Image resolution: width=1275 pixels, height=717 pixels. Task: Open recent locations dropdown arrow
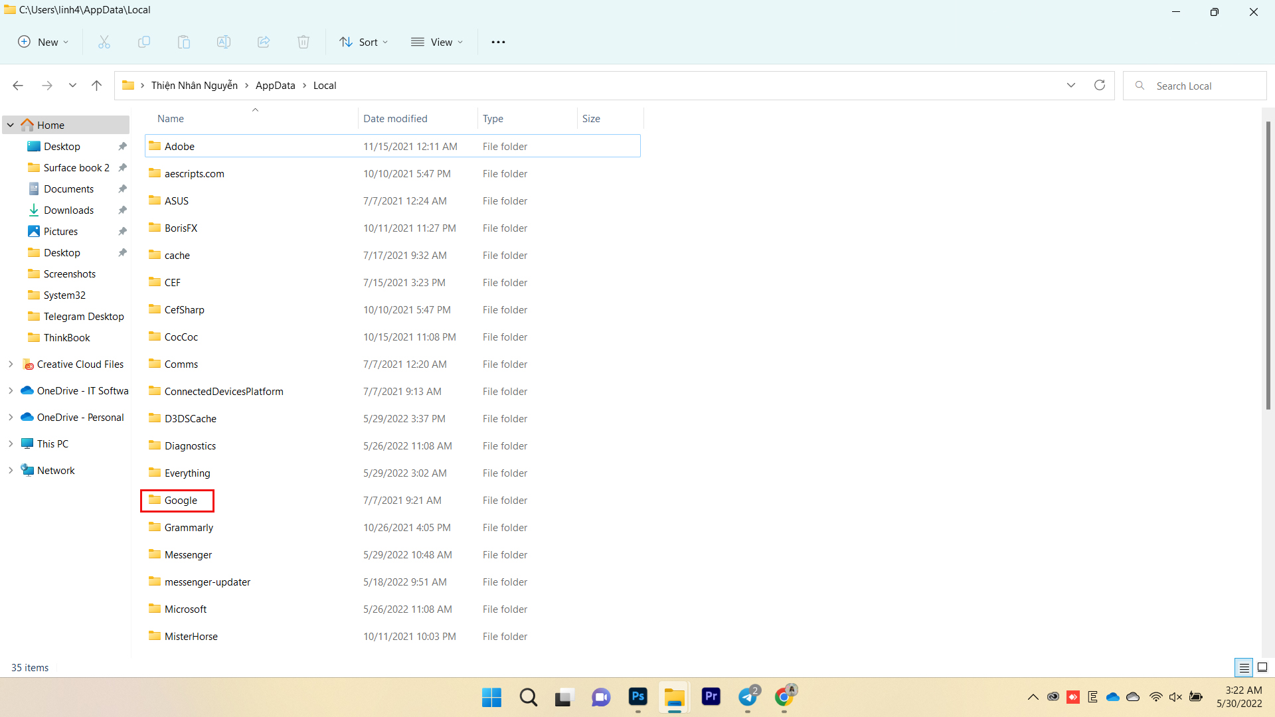tap(72, 86)
